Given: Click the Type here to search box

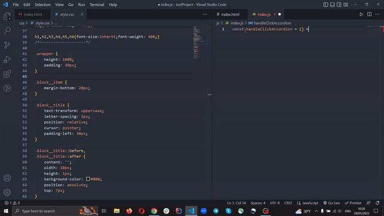Looking at the screenshot, I should 55,211.
